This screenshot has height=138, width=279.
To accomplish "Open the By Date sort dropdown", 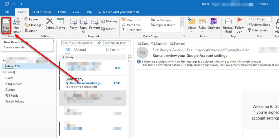I will click(112, 50).
